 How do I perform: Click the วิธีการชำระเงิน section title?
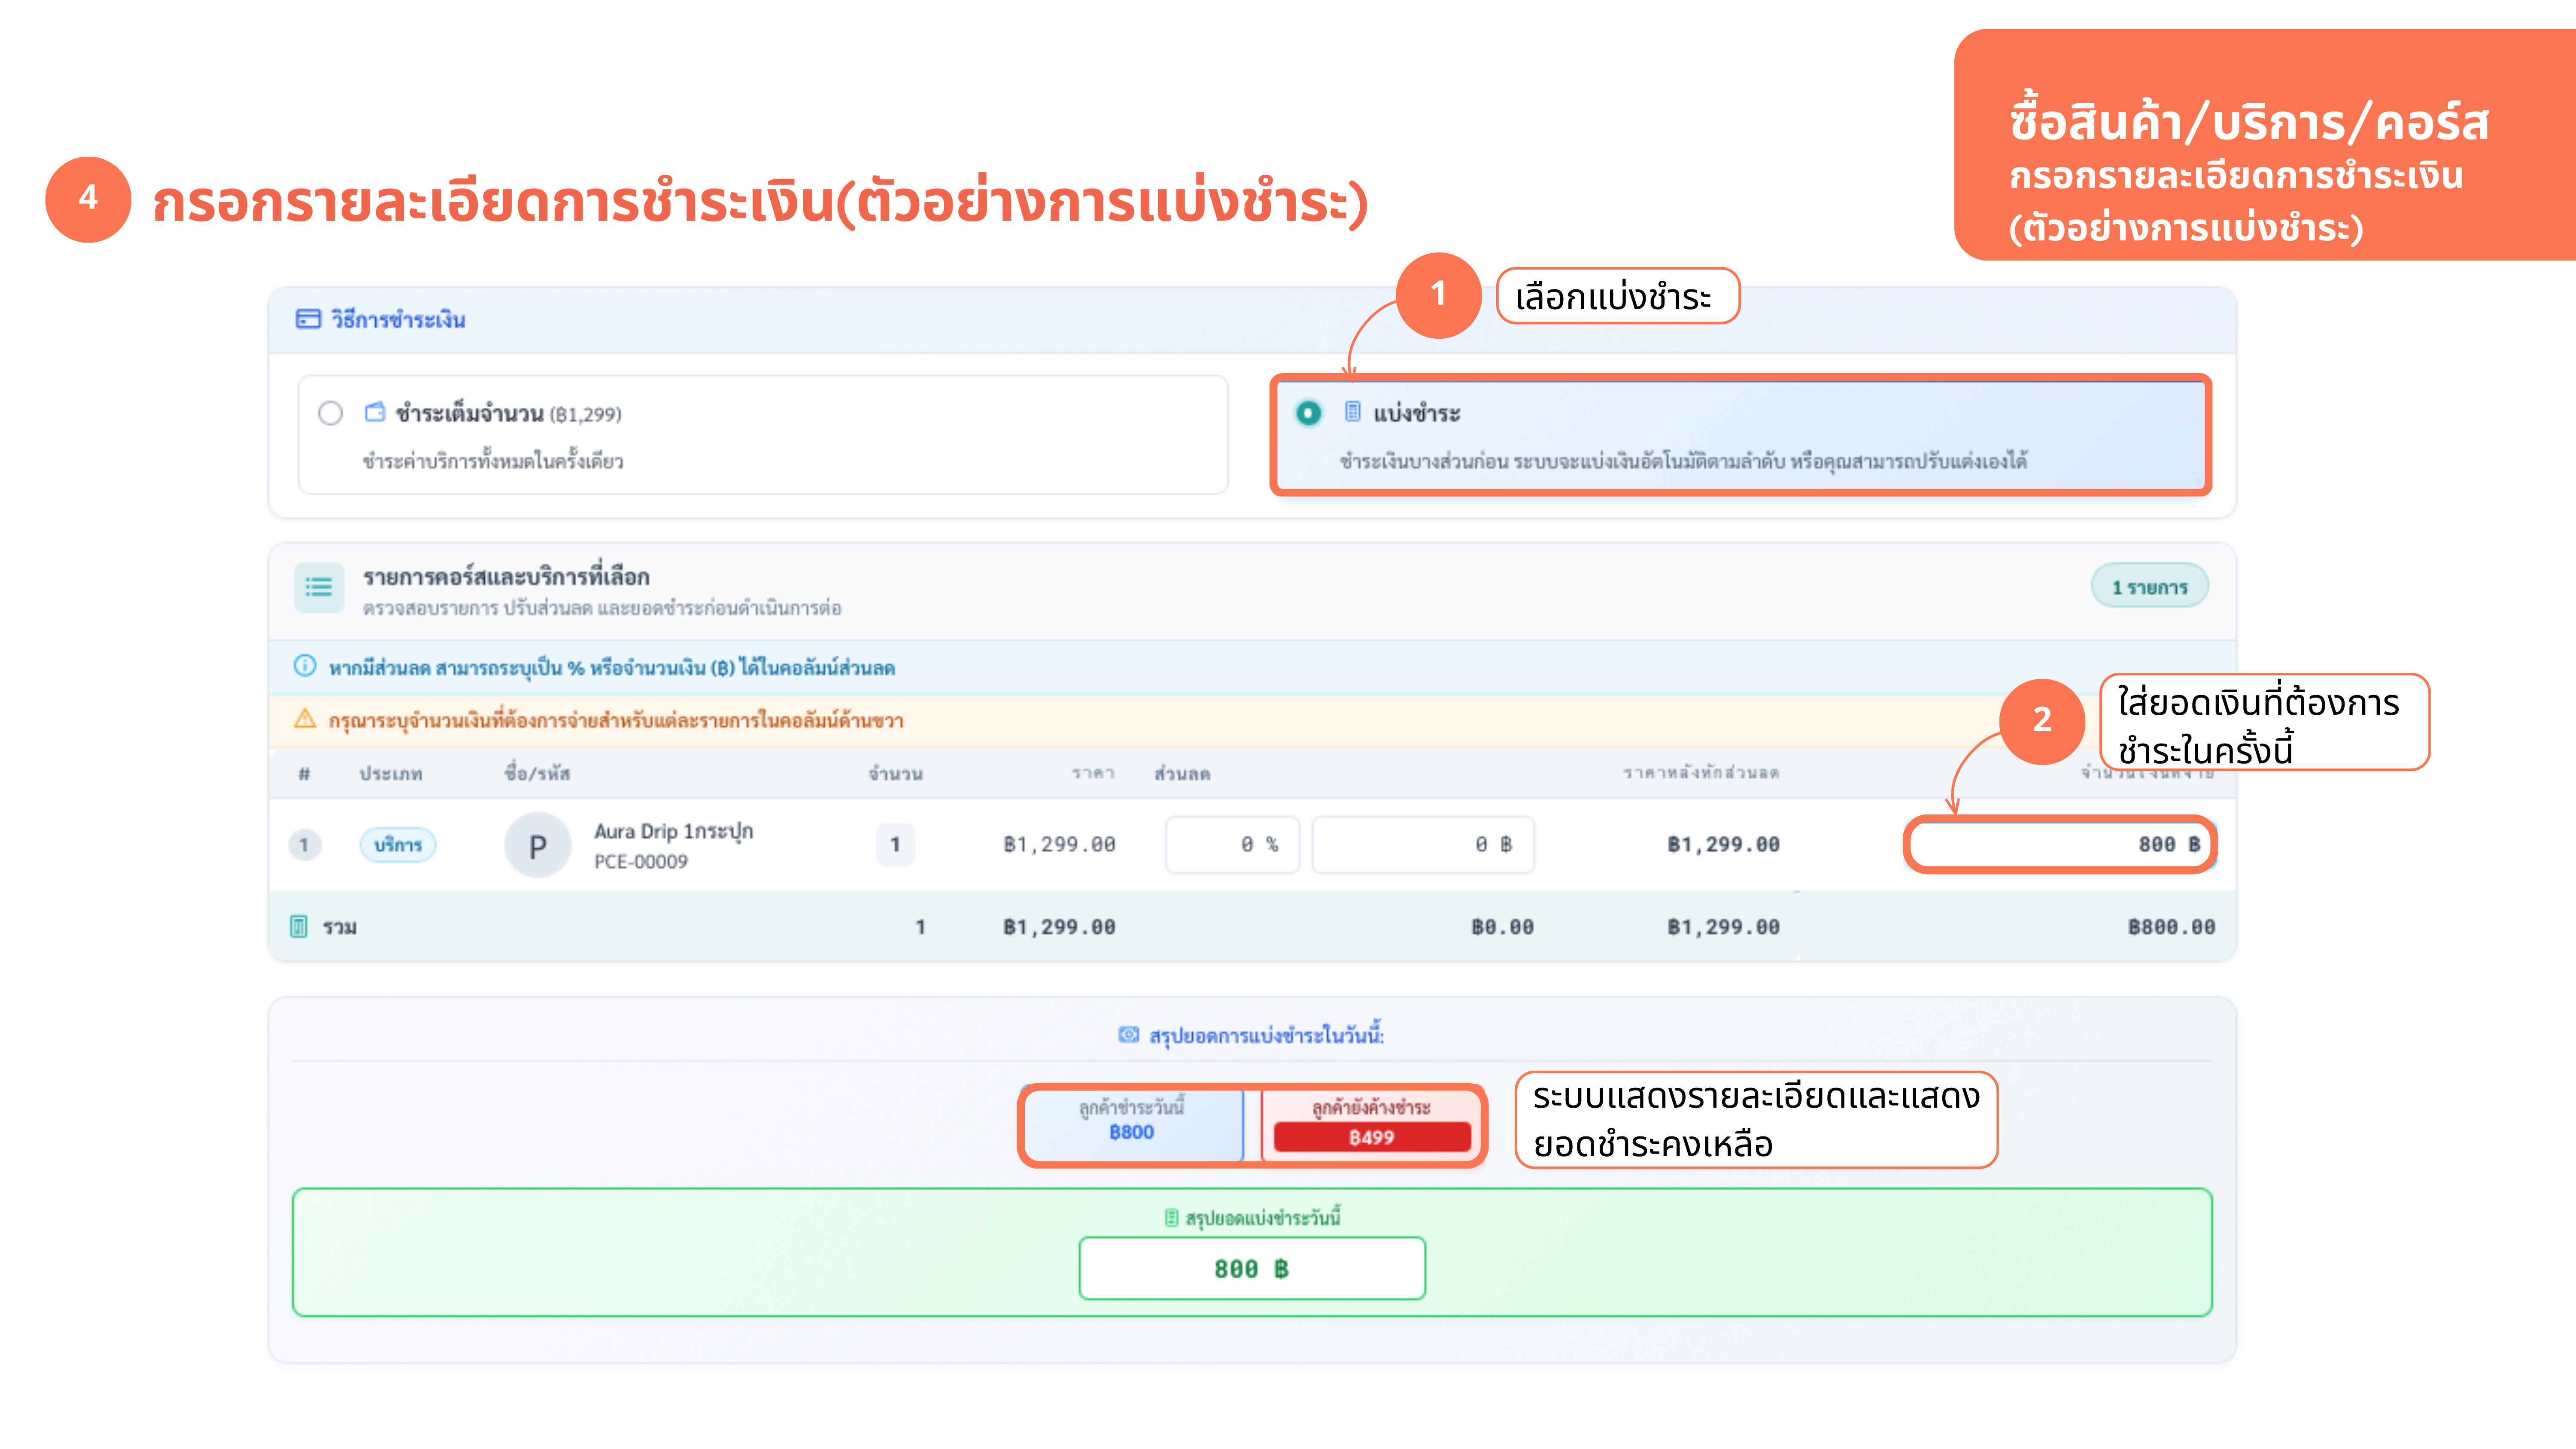(398, 319)
